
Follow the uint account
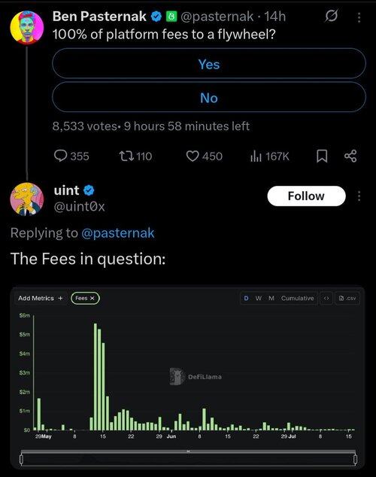(306, 196)
